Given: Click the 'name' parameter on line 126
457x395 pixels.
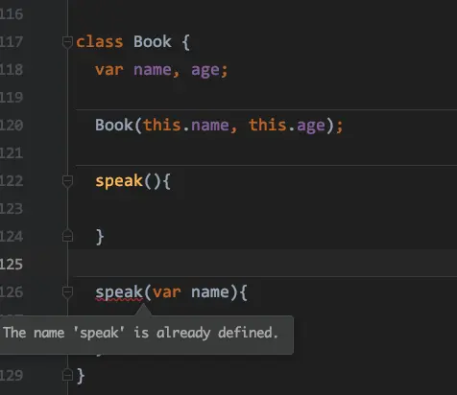Looking at the screenshot, I should tap(210, 292).
